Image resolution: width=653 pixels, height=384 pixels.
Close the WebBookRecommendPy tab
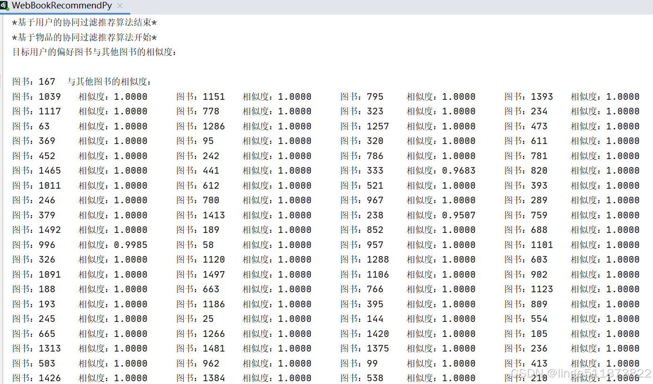(120, 6)
